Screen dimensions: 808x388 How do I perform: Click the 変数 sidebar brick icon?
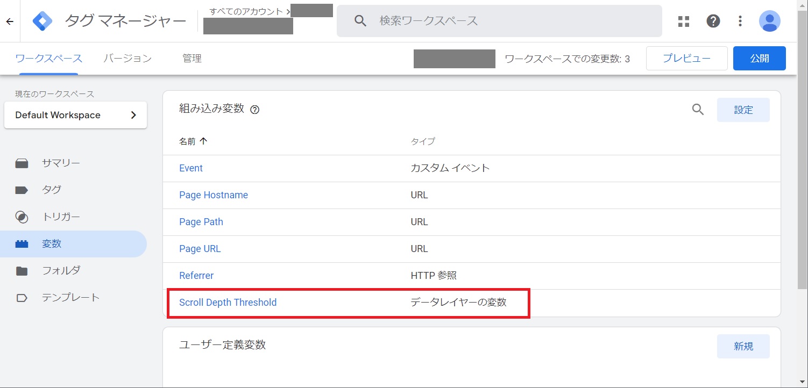[x=22, y=244]
